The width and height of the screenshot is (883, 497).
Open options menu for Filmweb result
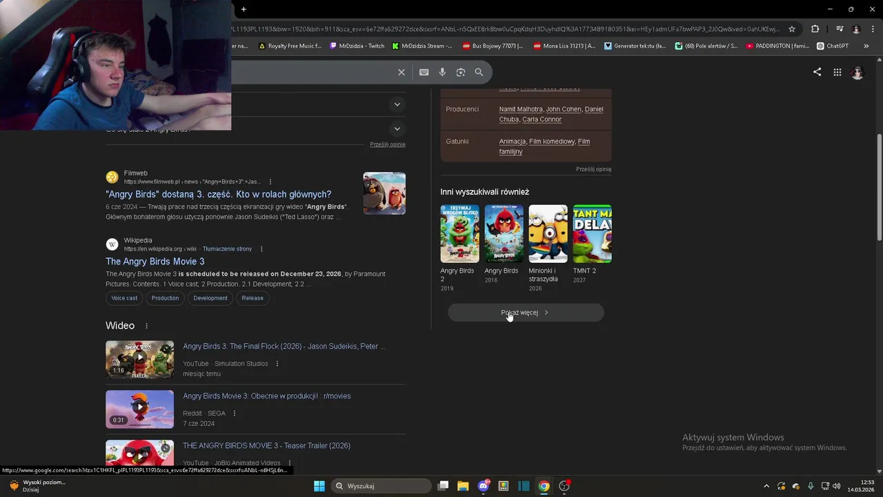(270, 182)
